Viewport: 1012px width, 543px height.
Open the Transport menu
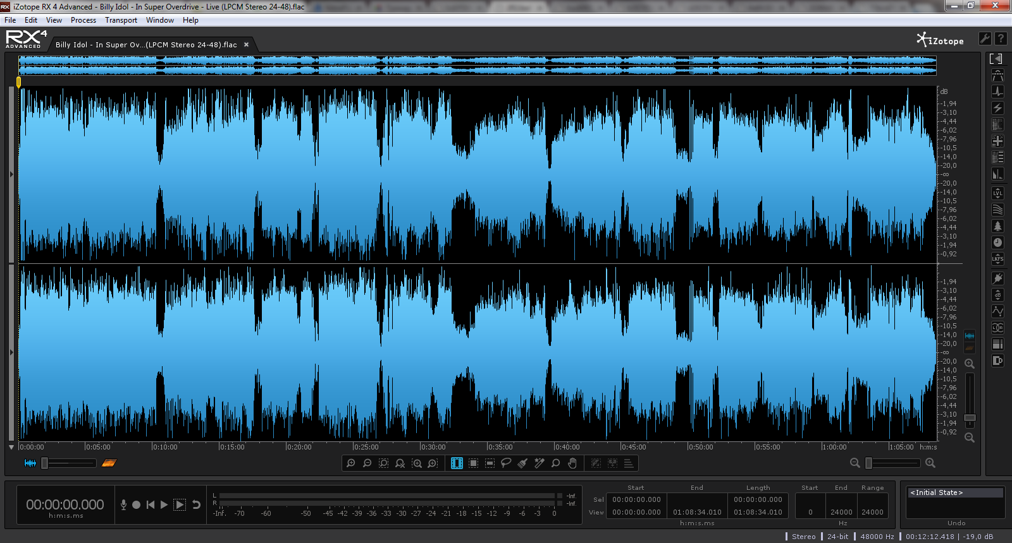click(x=121, y=20)
